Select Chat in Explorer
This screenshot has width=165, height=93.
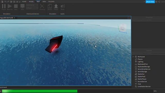pos(139,84)
